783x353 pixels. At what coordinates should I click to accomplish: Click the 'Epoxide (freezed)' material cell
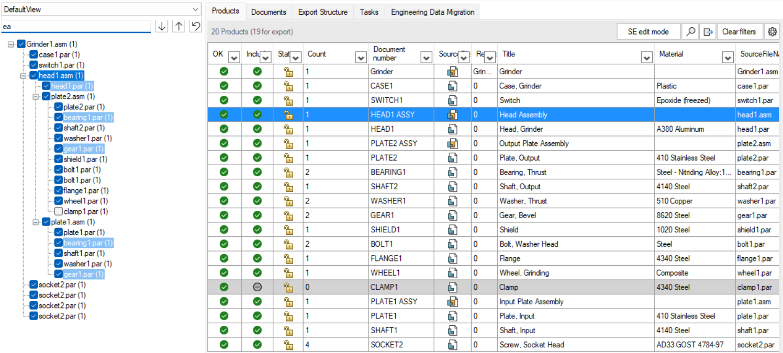pos(694,100)
